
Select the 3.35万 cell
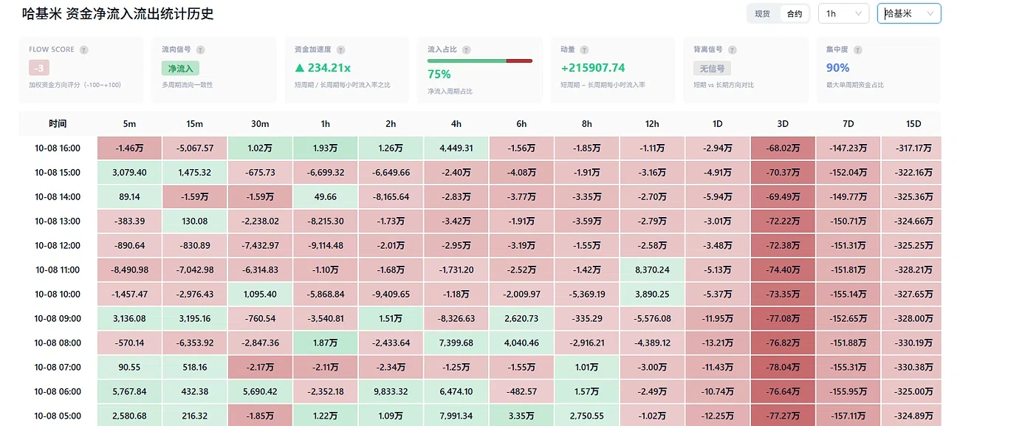point(521,416)
